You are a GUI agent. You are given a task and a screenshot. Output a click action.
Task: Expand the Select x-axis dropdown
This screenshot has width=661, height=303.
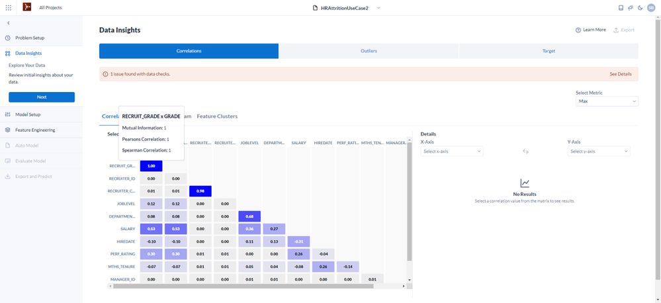click(452, 151)
